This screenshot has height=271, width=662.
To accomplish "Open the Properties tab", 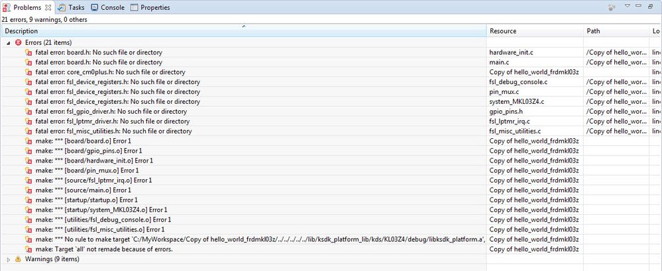I will pos(150,7).
